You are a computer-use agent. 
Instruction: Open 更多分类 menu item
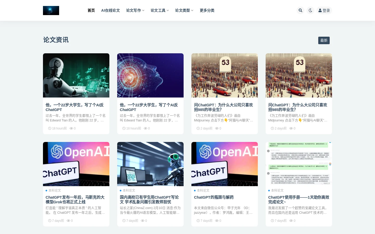(x=207, y=10)
